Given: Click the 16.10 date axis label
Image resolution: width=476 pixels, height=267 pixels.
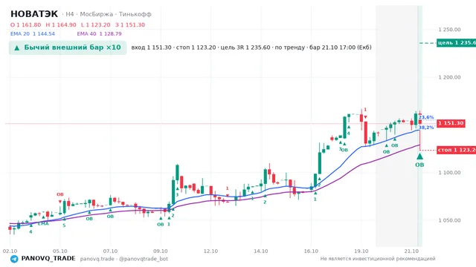Looking at the screenshot, I should click(x=311, y=251).
